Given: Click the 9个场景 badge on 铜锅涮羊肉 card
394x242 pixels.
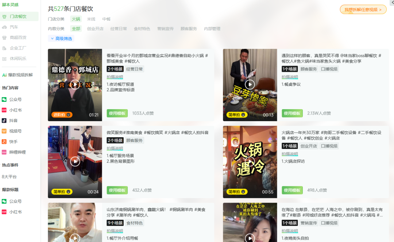Looking at the screenshot, I should [x=115, y=223].
